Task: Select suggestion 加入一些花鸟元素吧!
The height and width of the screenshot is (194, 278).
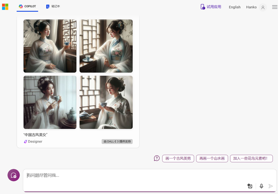Action: (x=251, y=158)
